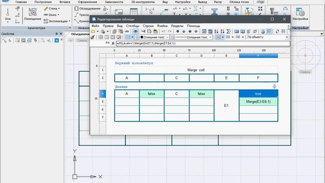Viewport: 325px width, 183px height.
Task: Click the blue up-arrow move icon
Action: tap(184, 32)
